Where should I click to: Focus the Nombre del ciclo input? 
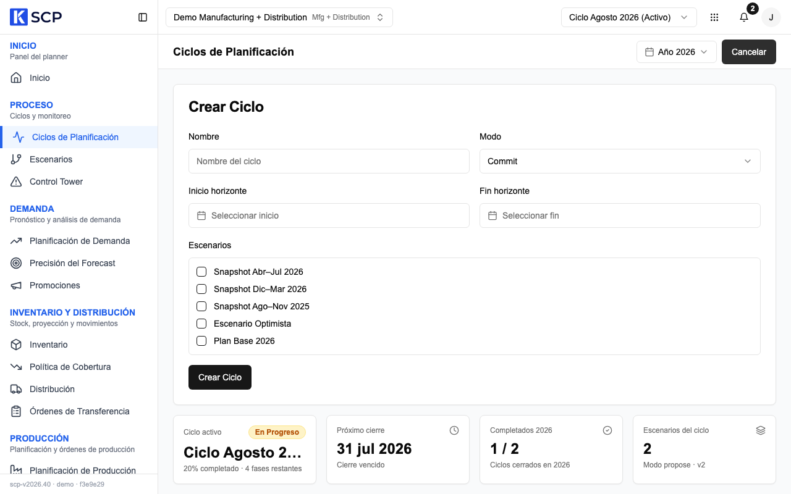(329, 161)
